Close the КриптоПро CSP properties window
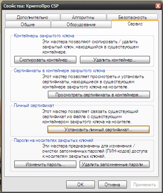The width and height of the screenshot is (163, 193). (158, 6)
